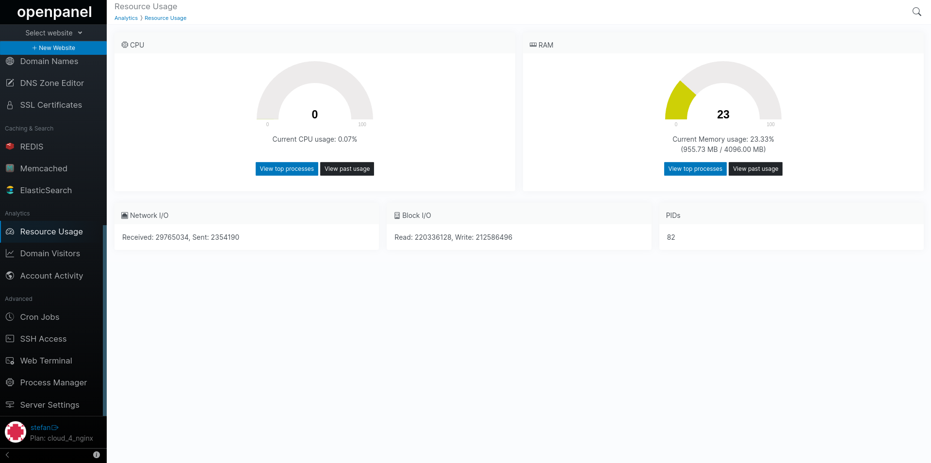This screenshot has height=463, width=931.
Task: View top processes for RAM
Action: (x=695, y=169)
